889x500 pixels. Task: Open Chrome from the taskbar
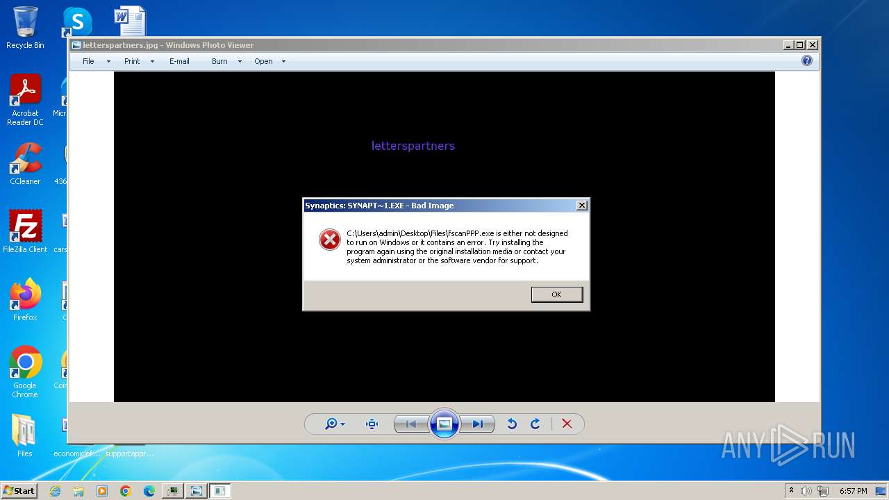pyautogui.click(x=126, y=491)
